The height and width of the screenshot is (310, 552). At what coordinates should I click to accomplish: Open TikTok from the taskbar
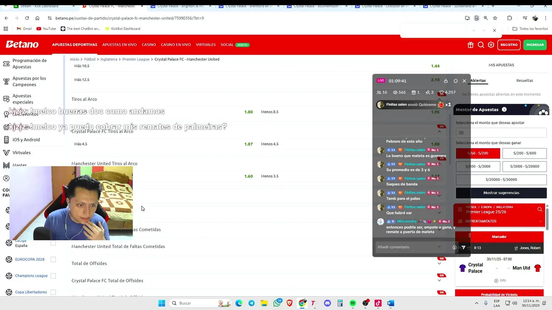pyautogui.click(x=378, y=303)
